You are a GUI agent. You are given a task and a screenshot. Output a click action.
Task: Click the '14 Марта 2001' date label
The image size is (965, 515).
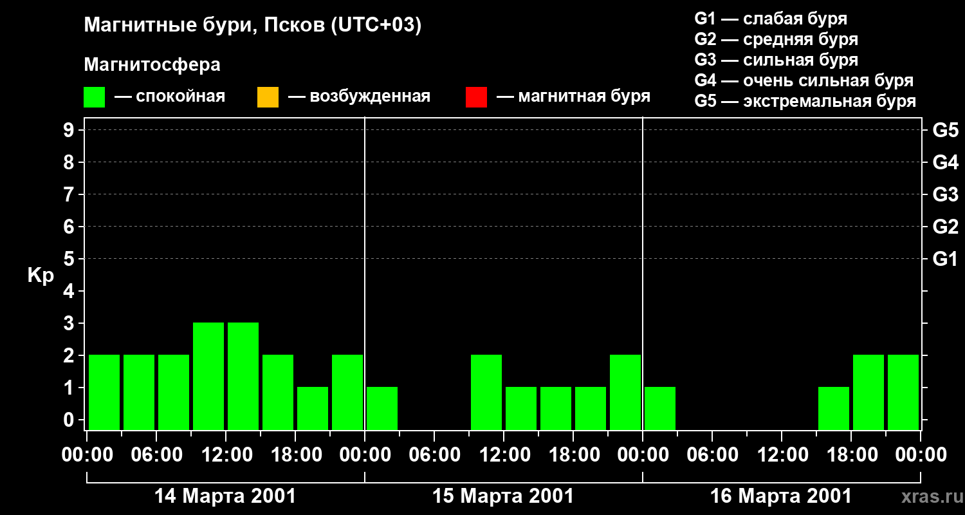225,496
